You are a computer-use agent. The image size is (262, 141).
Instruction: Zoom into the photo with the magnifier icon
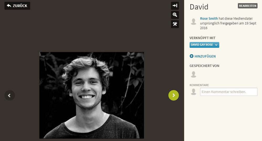pyautogui.click(x=175, y=15)
